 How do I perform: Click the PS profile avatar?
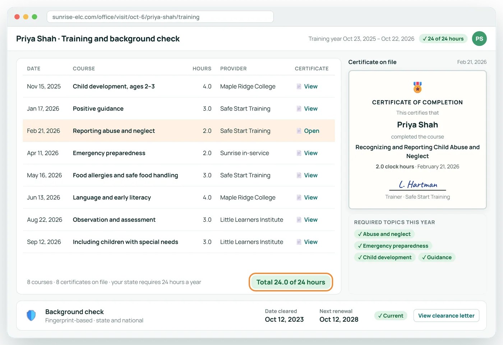[479, 39]
